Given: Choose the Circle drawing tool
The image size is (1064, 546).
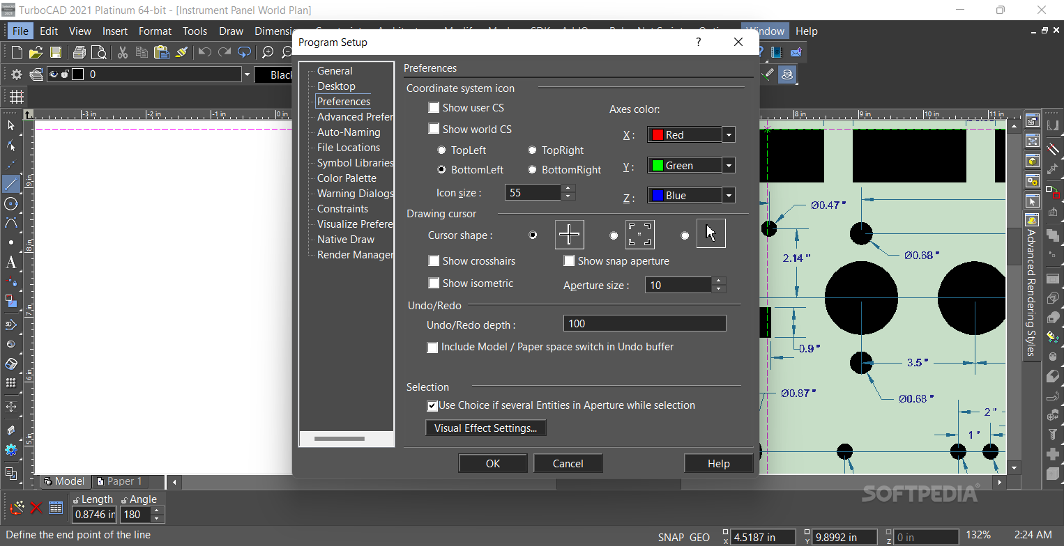Looking at the screenshot, I should click(x=11, y=204).
